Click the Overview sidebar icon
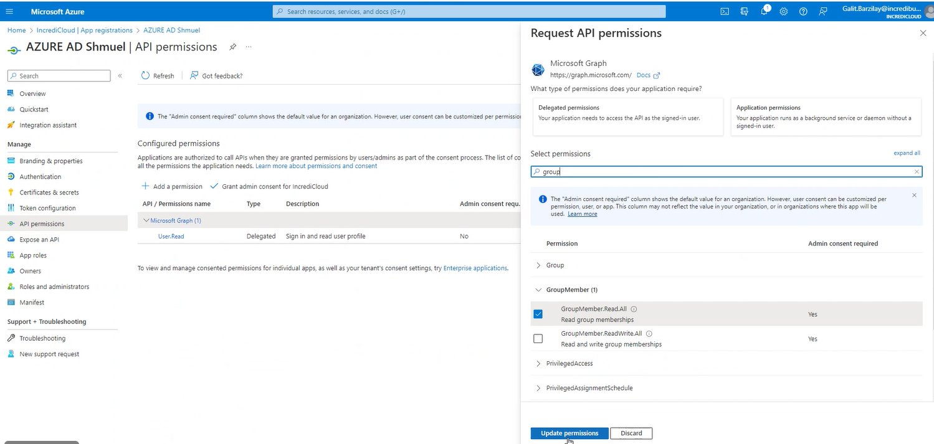 click(x=11, y=93)
